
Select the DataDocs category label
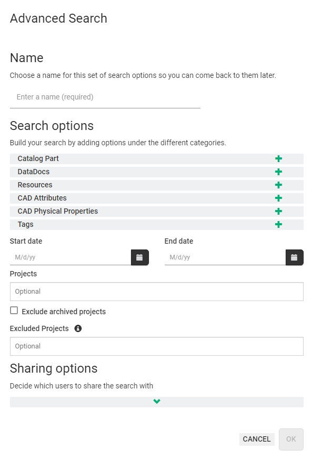pyautogui.click(x=34, y=172)
